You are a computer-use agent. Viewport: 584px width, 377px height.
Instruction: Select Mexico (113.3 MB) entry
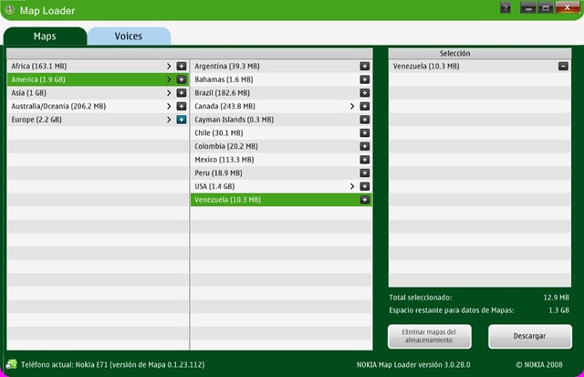coord(281,160)
